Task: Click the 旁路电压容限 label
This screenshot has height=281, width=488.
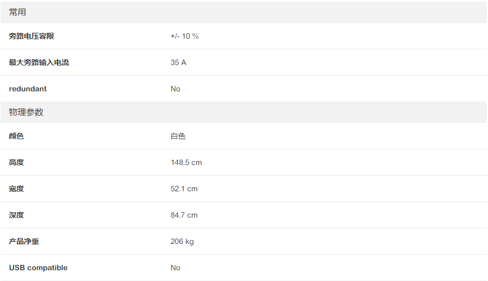Action: (x=32, y=36)
